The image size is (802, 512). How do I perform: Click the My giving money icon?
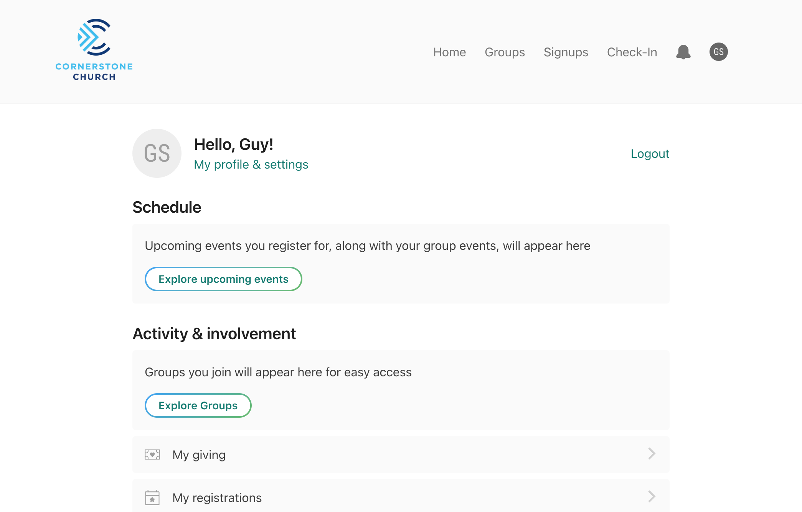(152, 455)
